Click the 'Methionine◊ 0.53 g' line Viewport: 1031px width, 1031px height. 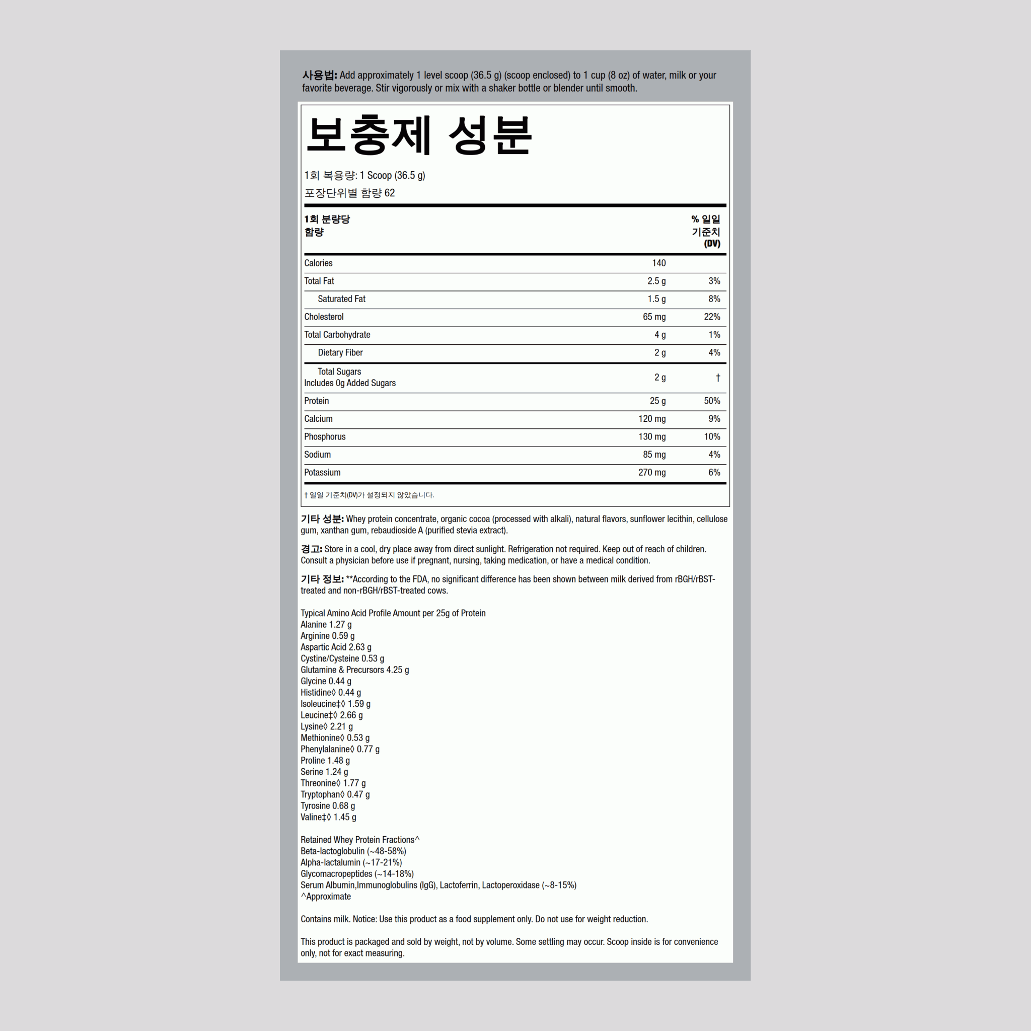tap(335, 738)
